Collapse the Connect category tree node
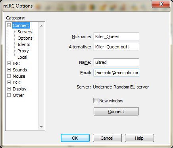Image resolution: width=173 pixels, height=148 pixels. click(x=9, y=25)
